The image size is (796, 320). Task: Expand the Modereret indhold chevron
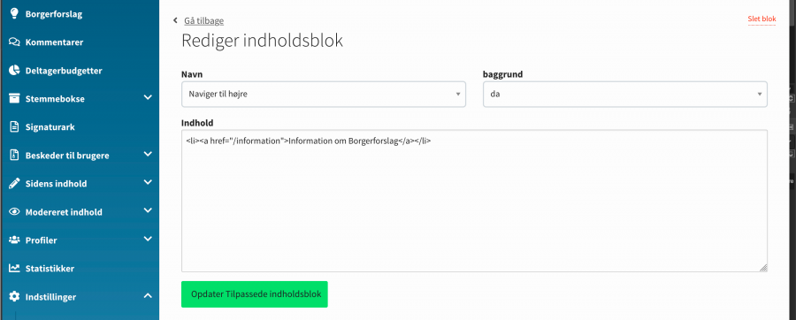tap(148, 210)
